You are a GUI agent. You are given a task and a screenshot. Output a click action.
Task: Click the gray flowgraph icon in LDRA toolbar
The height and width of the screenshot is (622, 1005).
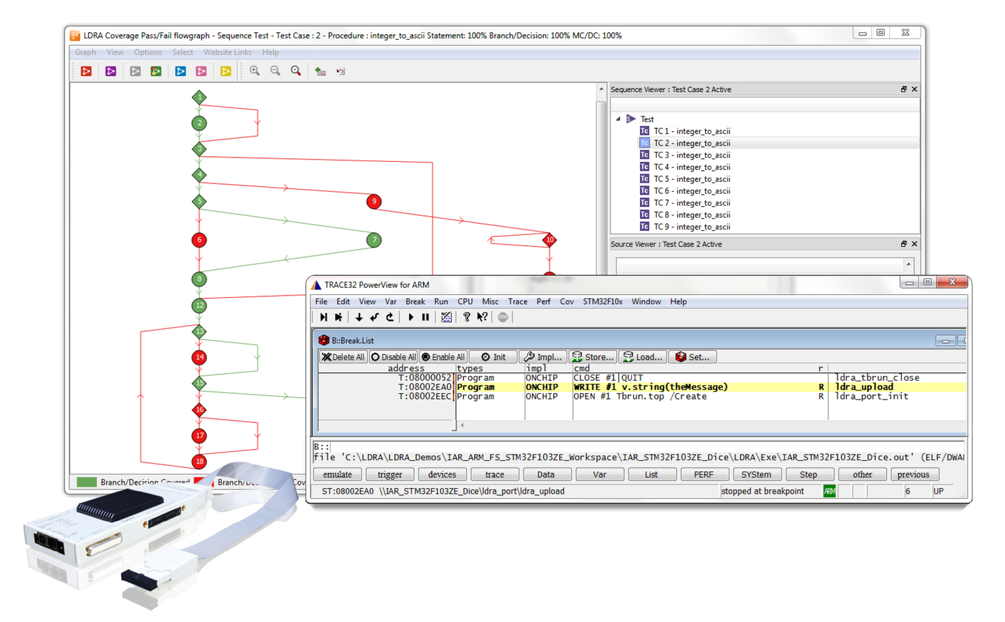click(x=135, y=71)
